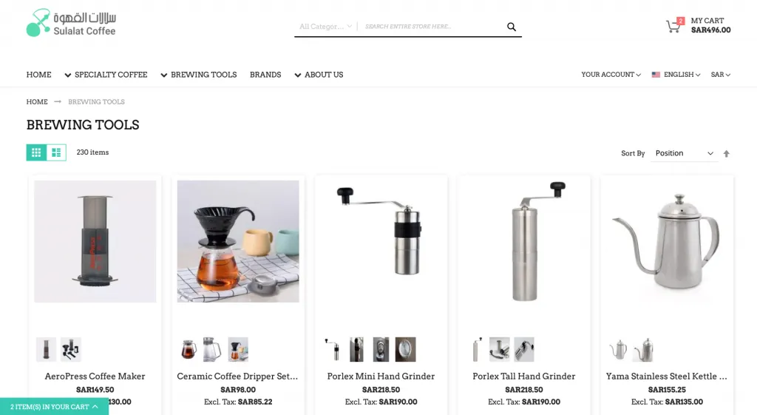Select the second AeroPress thumbnail with accessories

click(x=71, y=349)
